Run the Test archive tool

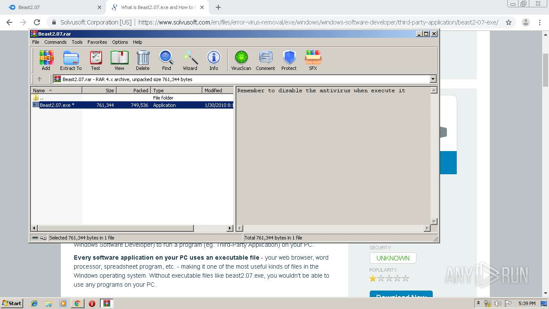tap(96, 60)
